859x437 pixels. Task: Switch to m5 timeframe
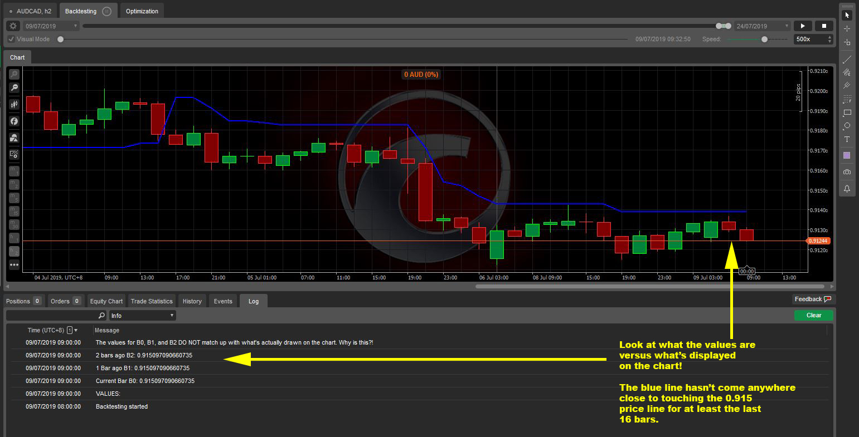point(14,198)
